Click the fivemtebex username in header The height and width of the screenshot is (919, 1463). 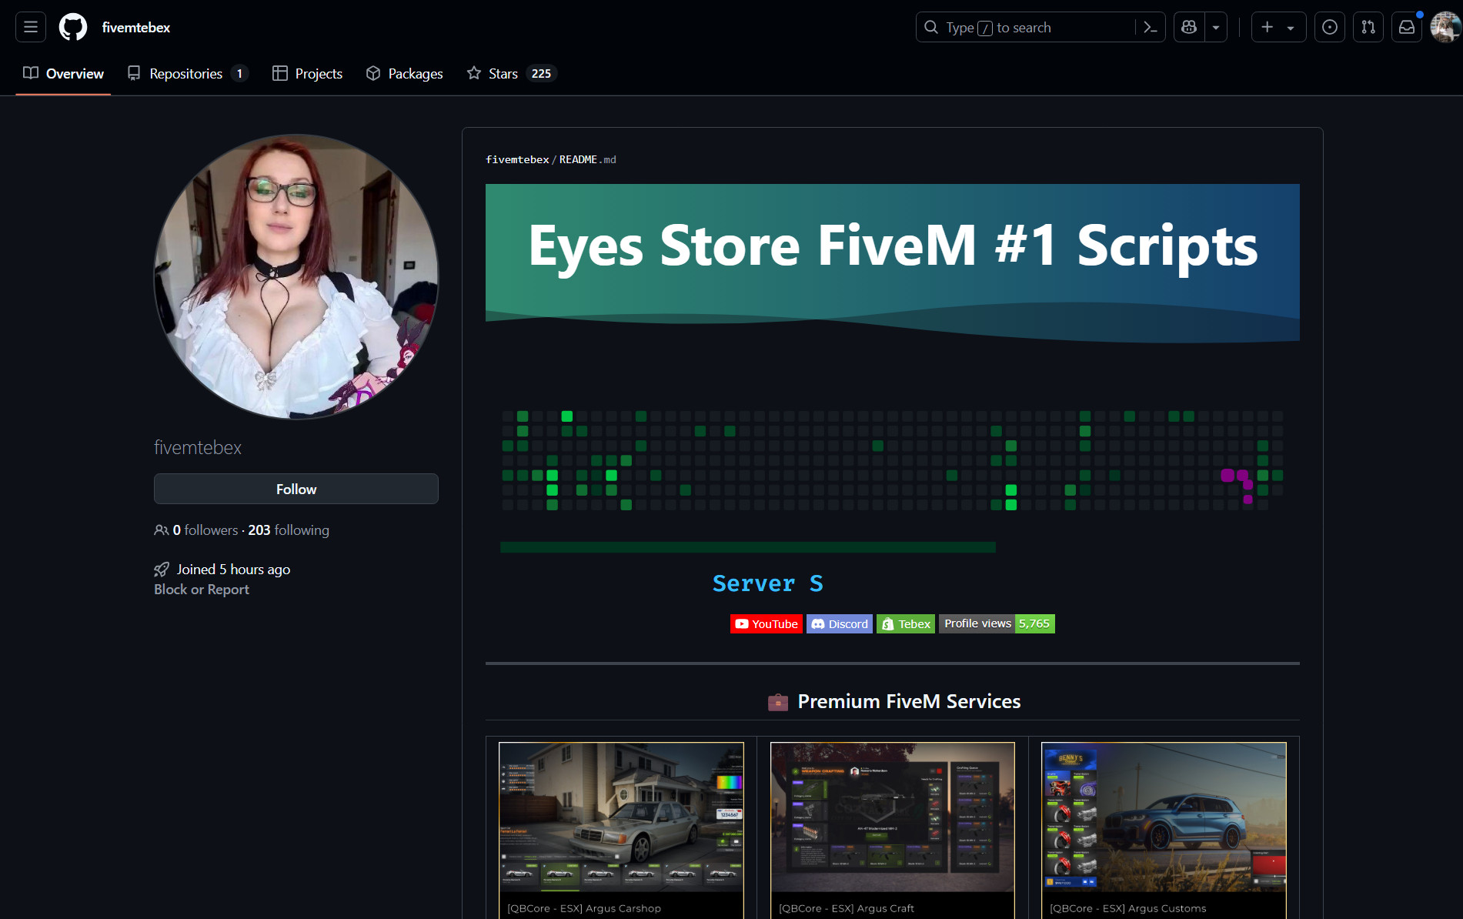tap(136, 27)
